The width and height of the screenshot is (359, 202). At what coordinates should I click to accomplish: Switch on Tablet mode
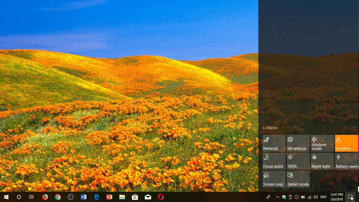click(x=298, y=179)
